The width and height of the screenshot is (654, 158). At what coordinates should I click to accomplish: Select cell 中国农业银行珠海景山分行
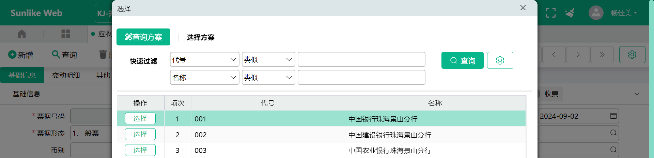tap(435, 150)
